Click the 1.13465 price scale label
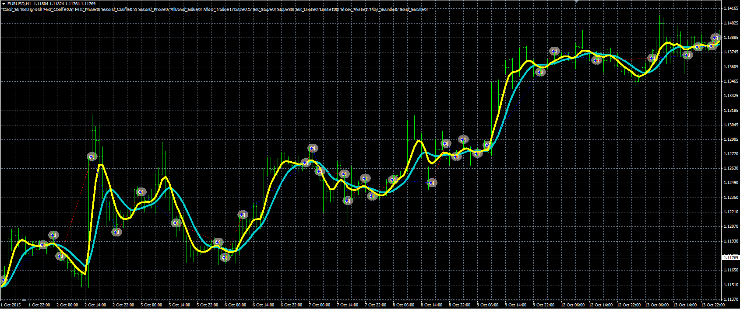 pos(731,81)
